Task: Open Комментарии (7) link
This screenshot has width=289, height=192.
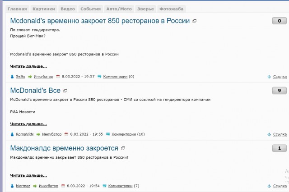Action: click(x=121, y=186)
